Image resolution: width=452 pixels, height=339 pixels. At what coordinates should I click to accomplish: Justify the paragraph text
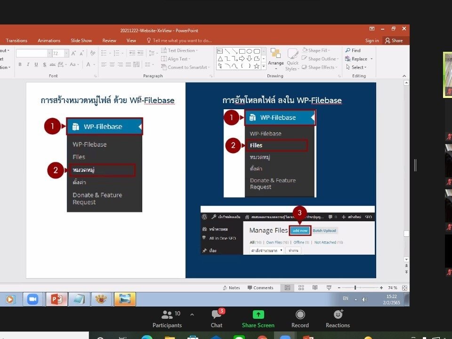pyautogui.click(x=128, y=65)
